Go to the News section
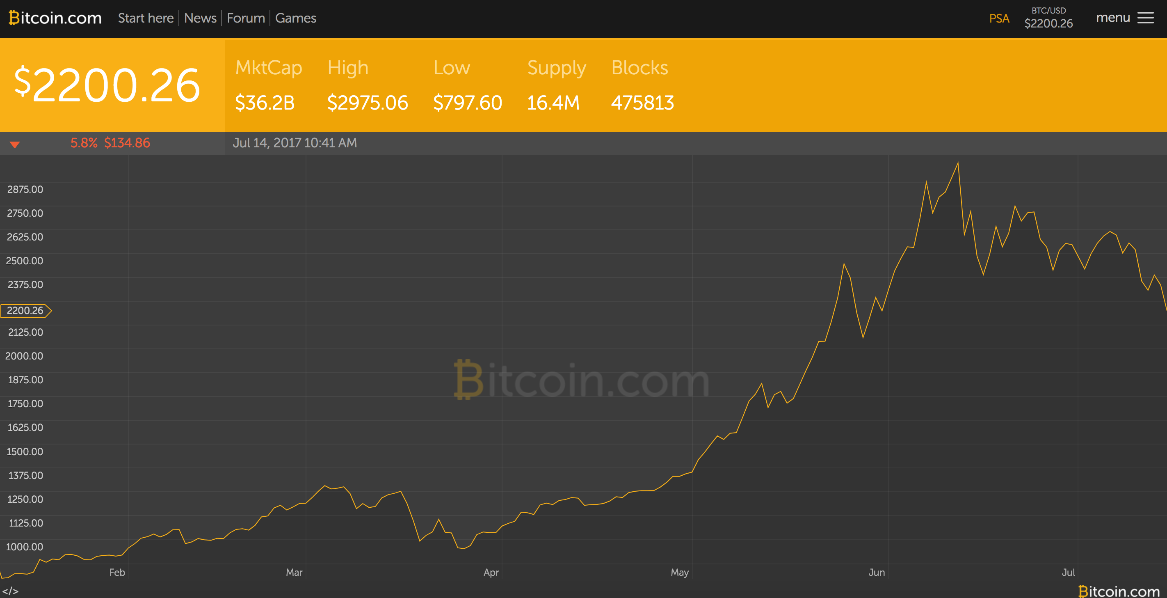Viewport: 1167px width, 598px height. tap(200, 18)
